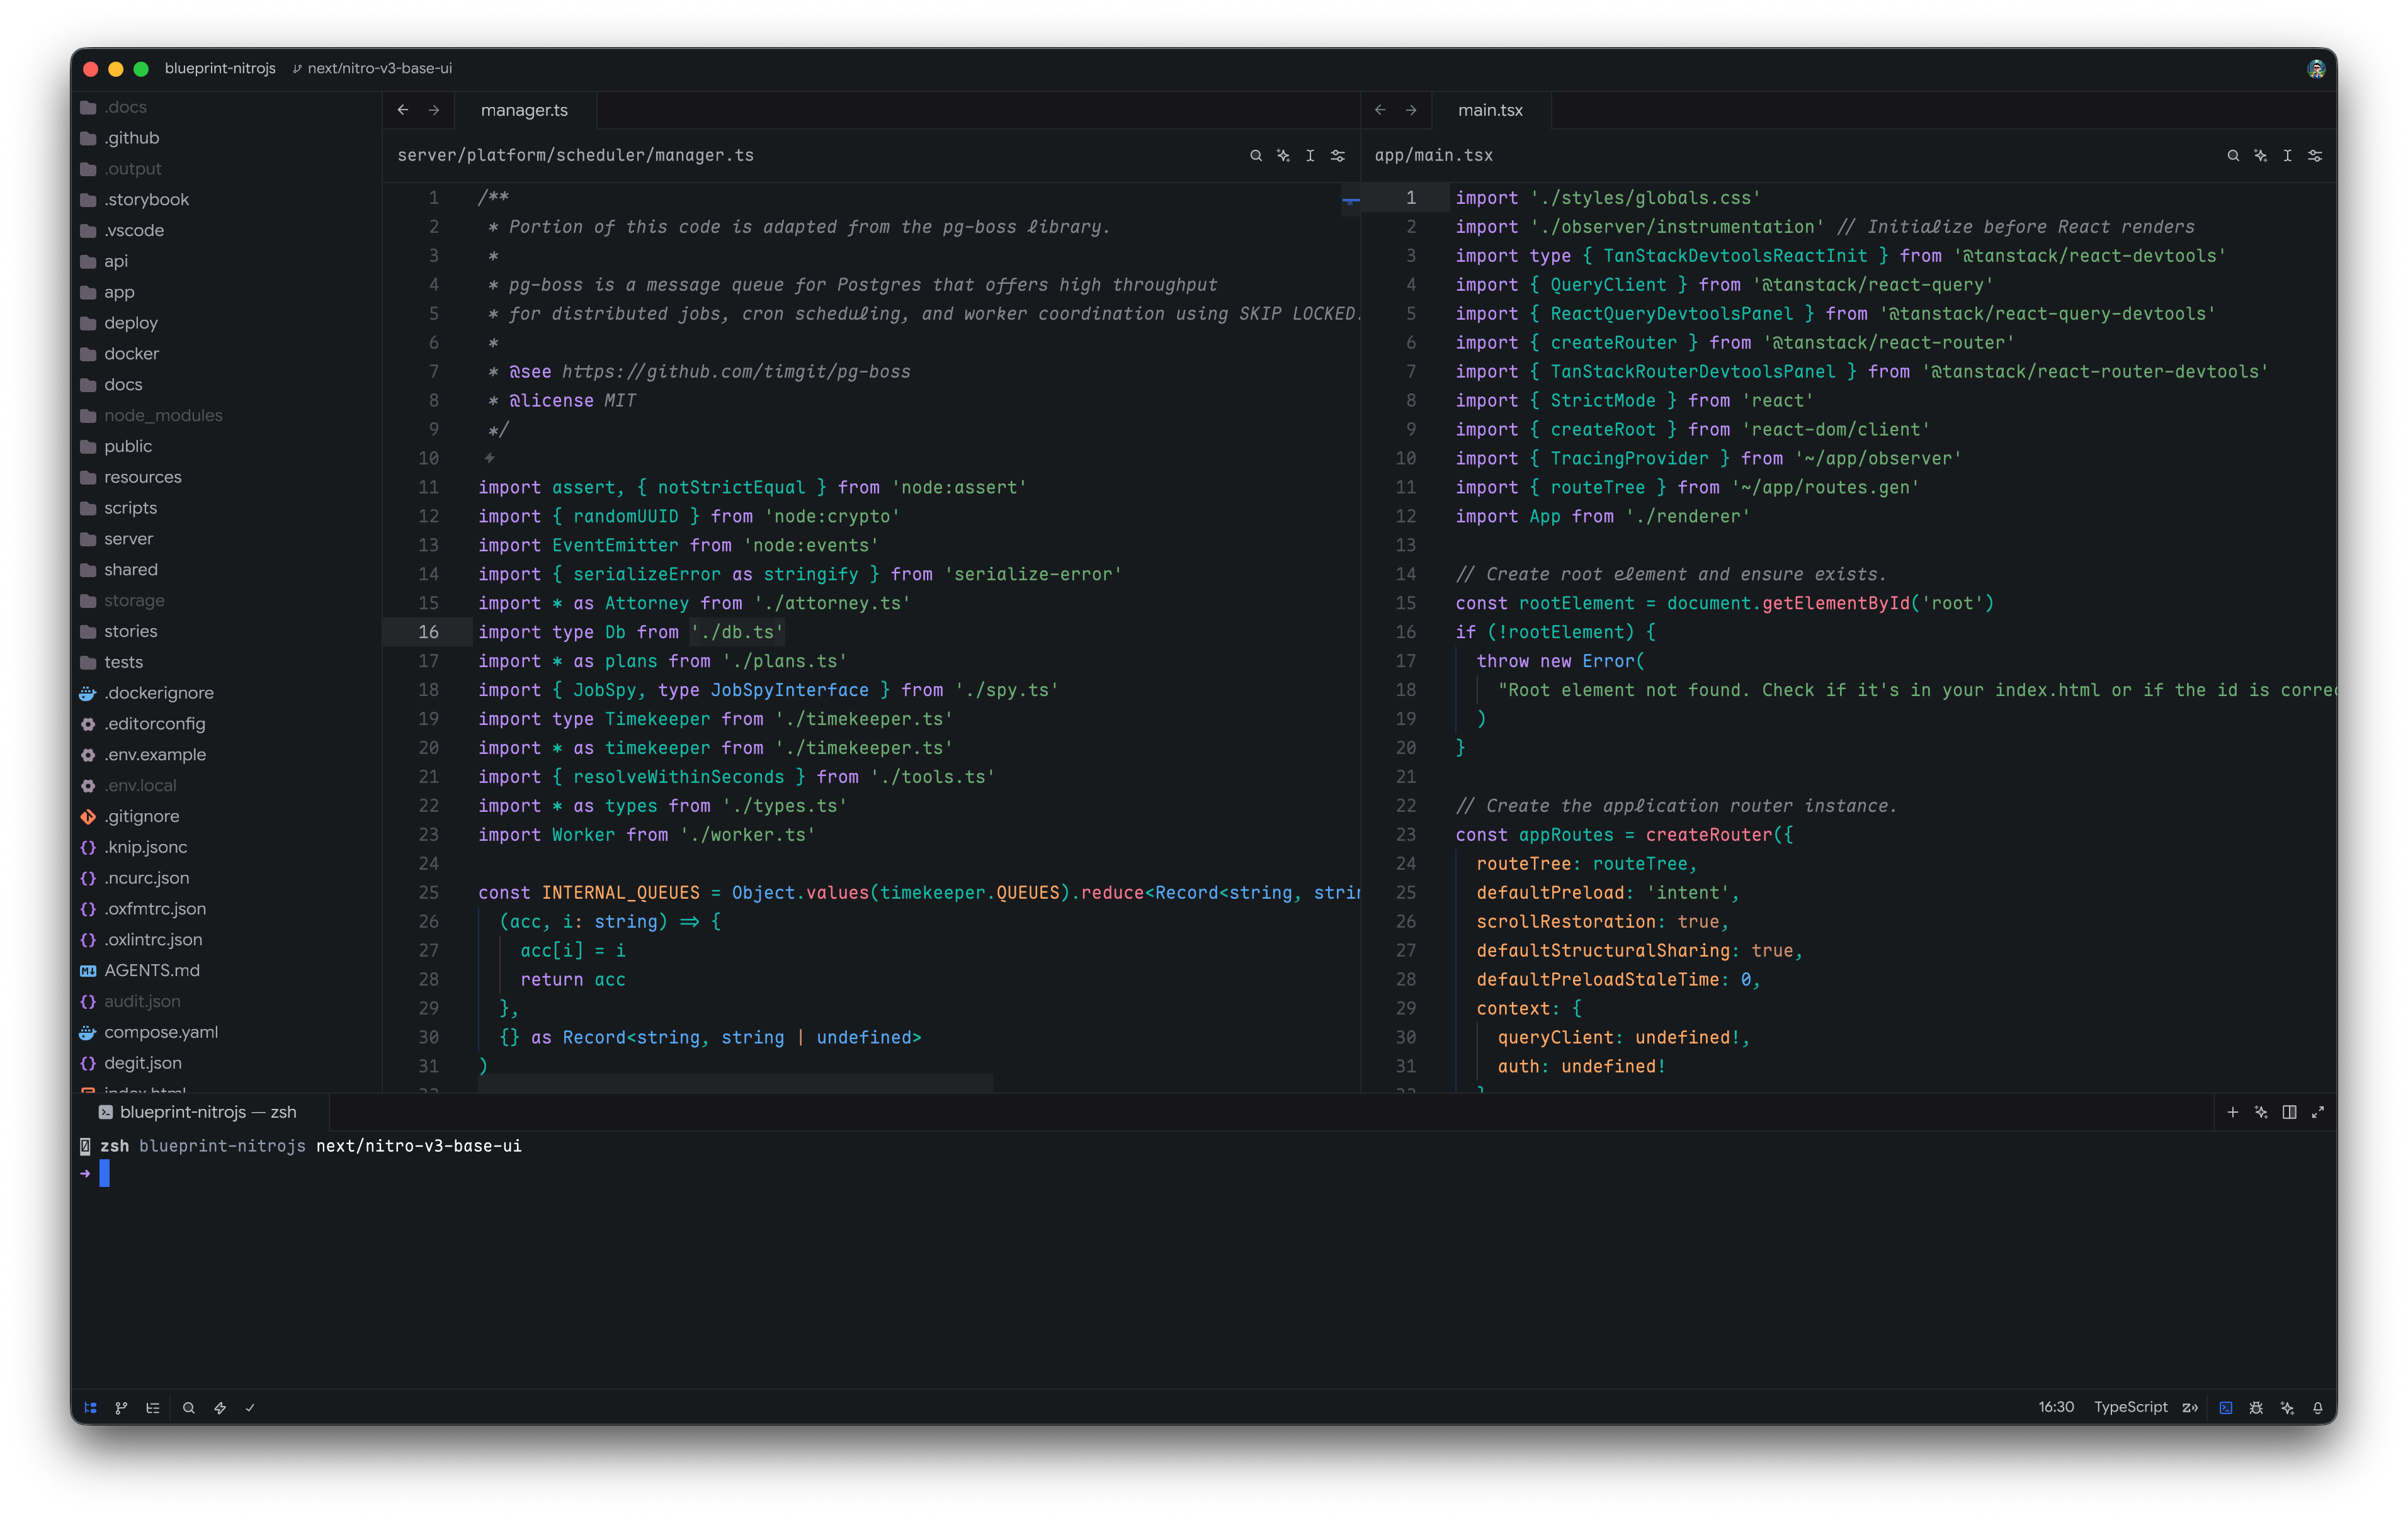Select the blueprint-nitrojs — zsh terminal tab
Viewport: 2408px width, 1518px height.
[200, 1111]
